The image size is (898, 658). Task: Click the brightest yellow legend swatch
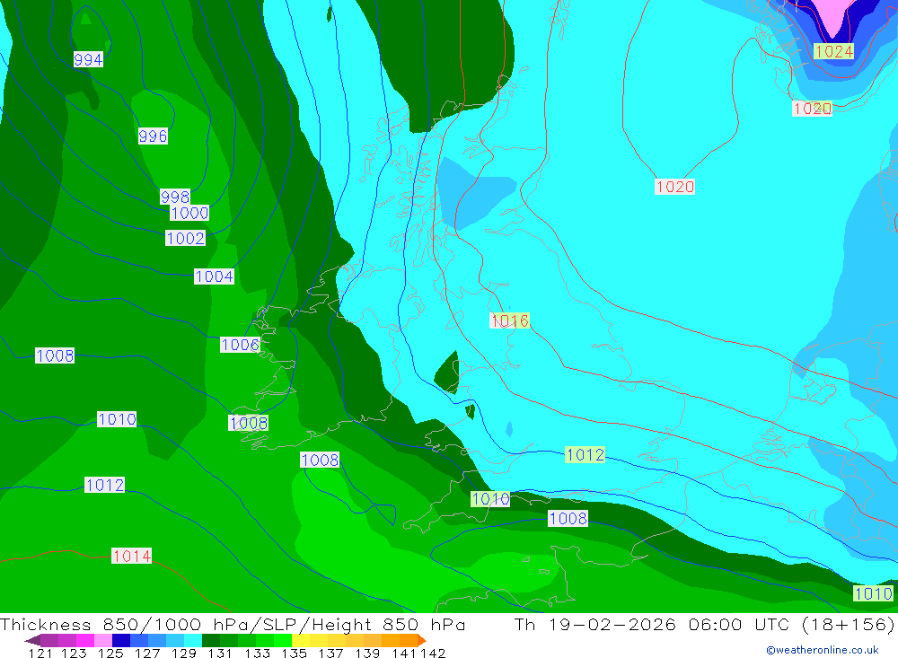pos(301,640)
